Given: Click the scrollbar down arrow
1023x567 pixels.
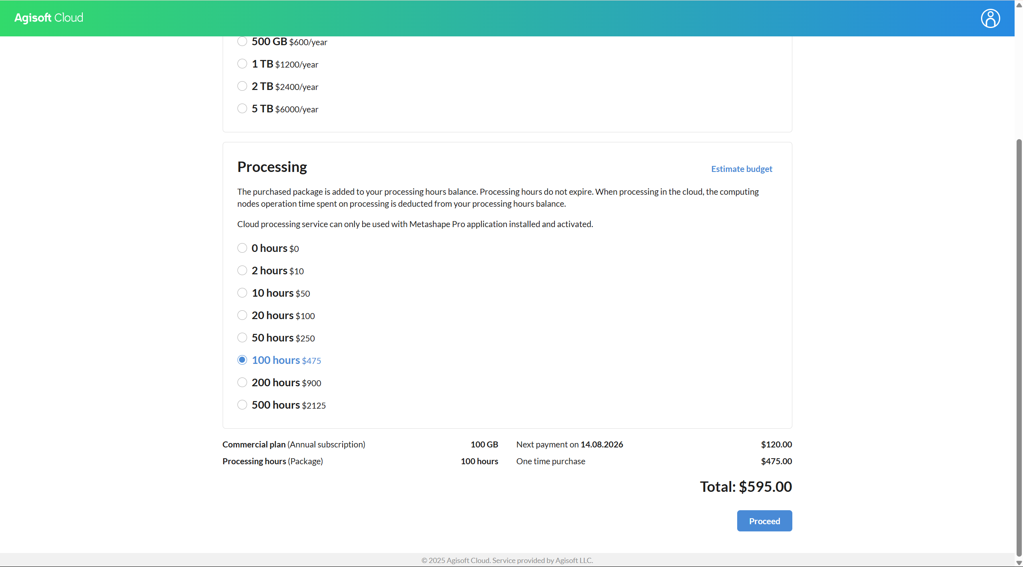Looking at the screenshot, I should (x=1019, y=563).
